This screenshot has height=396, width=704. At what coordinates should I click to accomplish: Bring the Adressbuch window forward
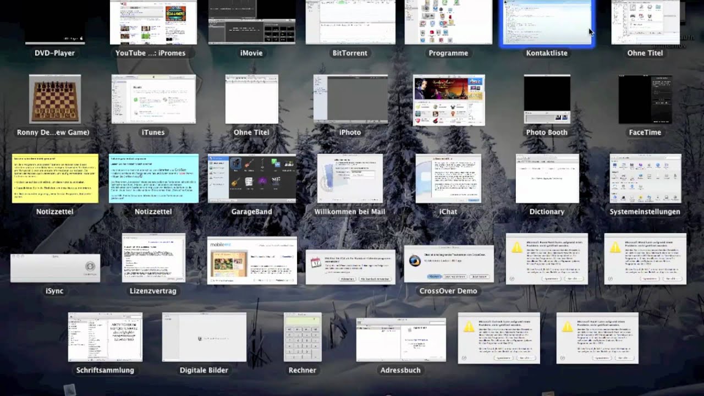pos(401,339)
